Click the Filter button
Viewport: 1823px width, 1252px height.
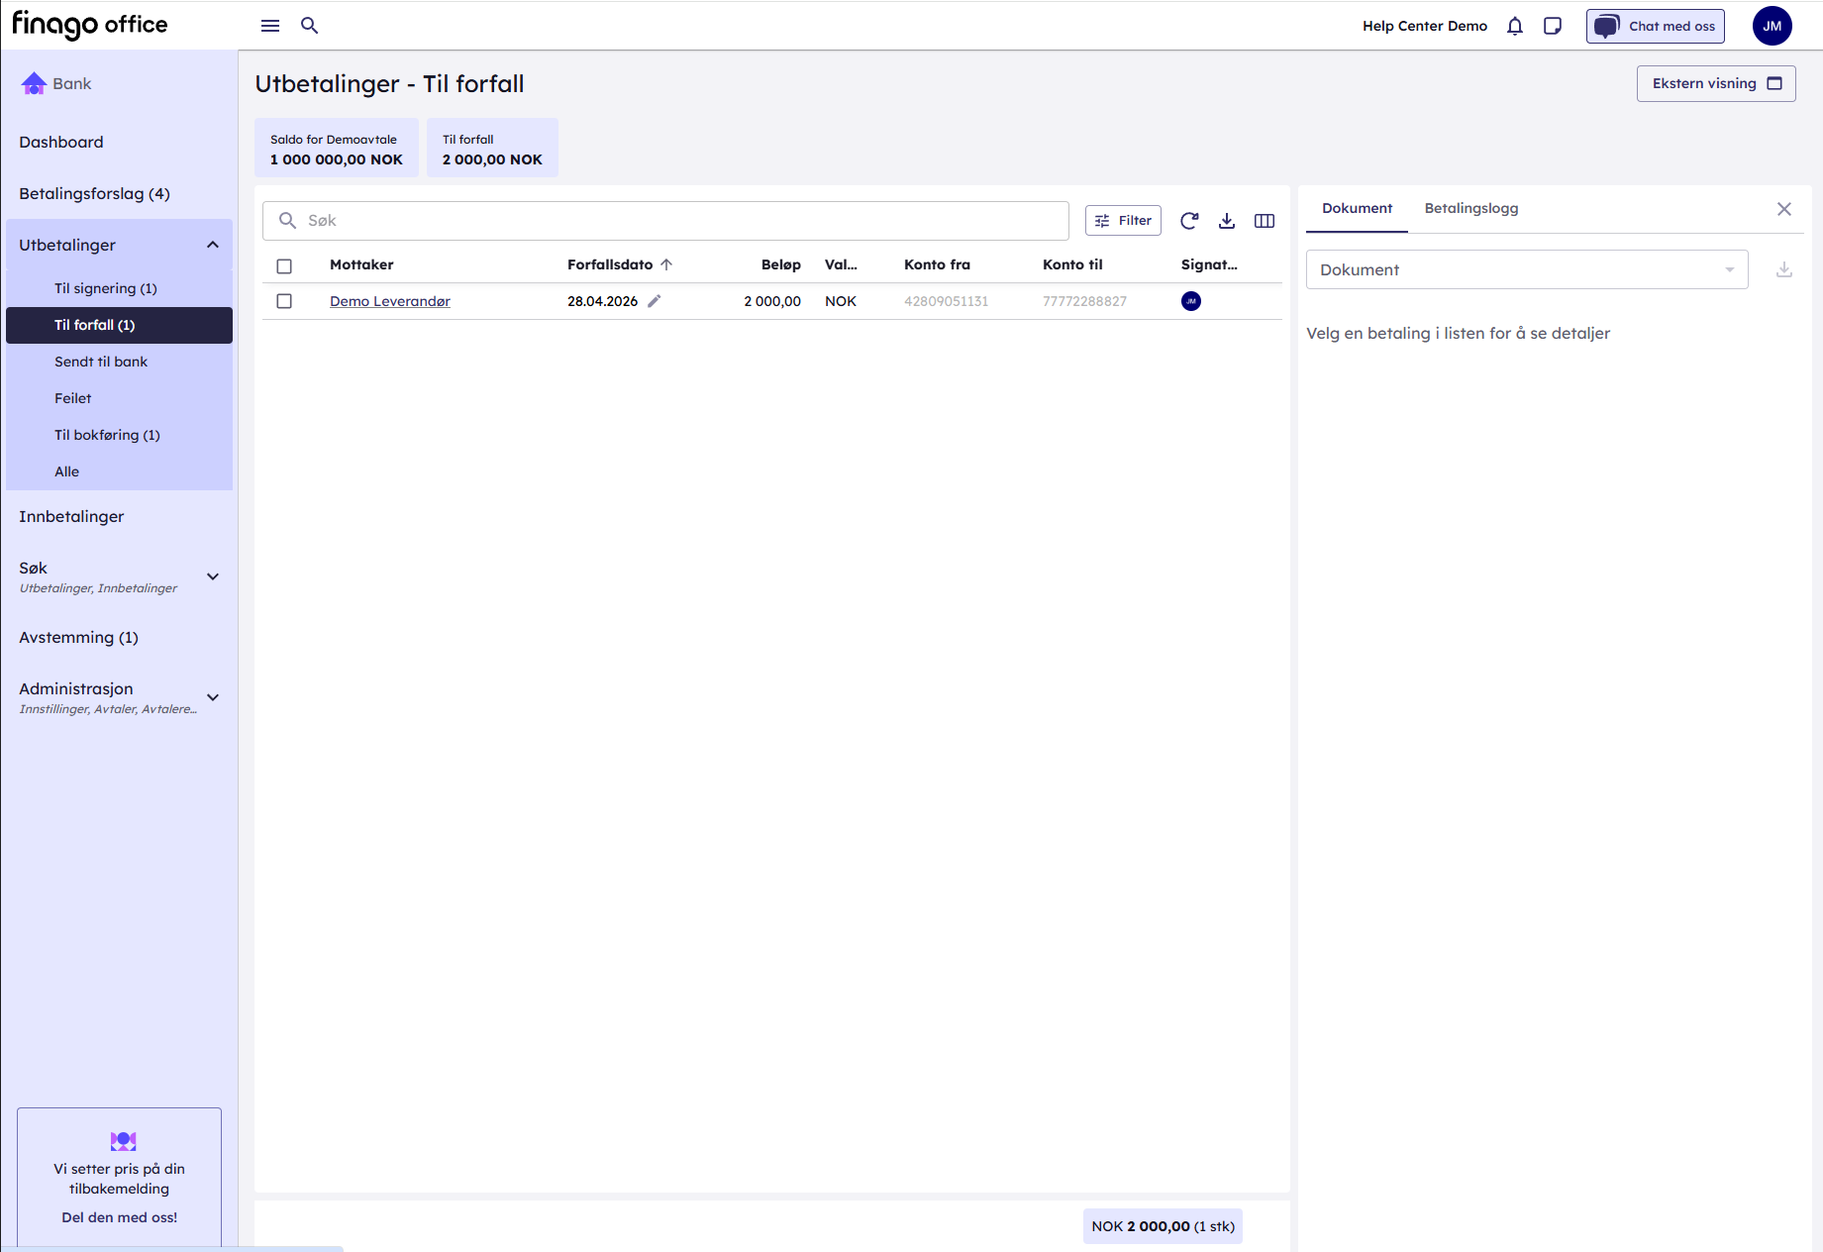(x=1123, y=221)
